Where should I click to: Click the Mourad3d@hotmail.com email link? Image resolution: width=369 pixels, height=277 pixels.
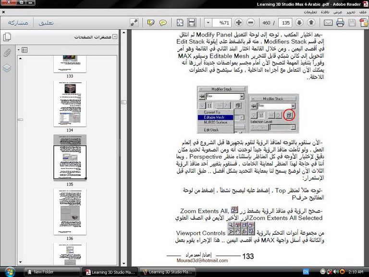coord(202,261)
